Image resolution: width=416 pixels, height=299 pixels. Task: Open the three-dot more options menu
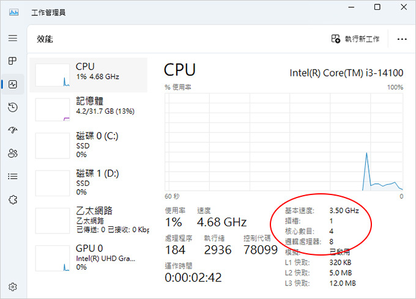tap(402, 39)
